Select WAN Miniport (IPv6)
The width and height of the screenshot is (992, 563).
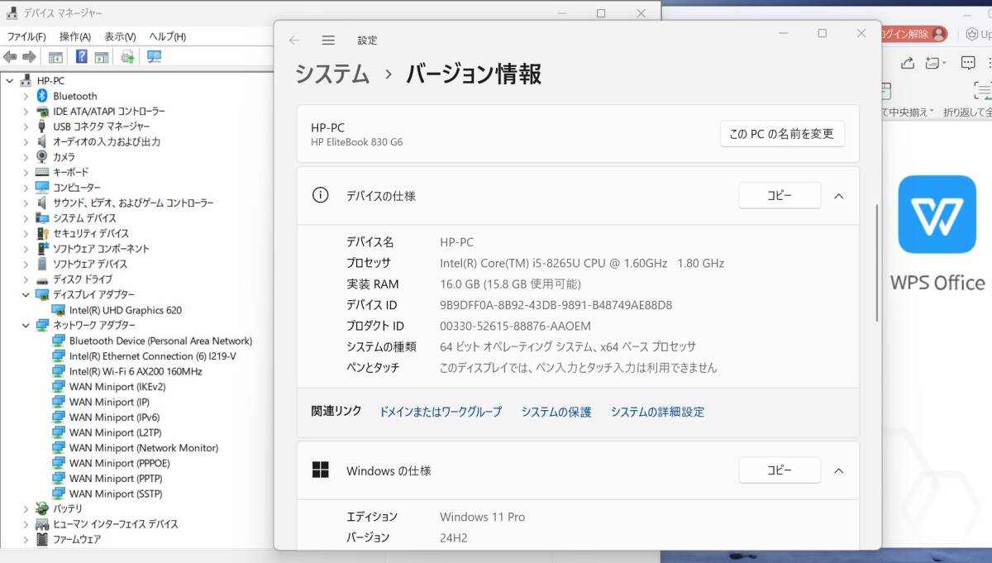point(114,417)
